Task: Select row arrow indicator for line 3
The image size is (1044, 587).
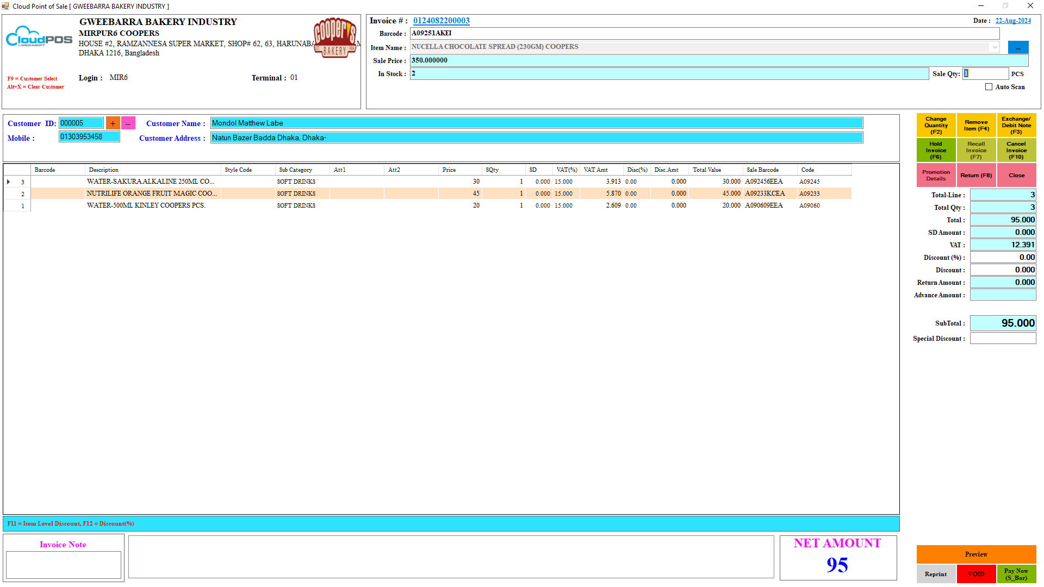Action: [9, 182]
